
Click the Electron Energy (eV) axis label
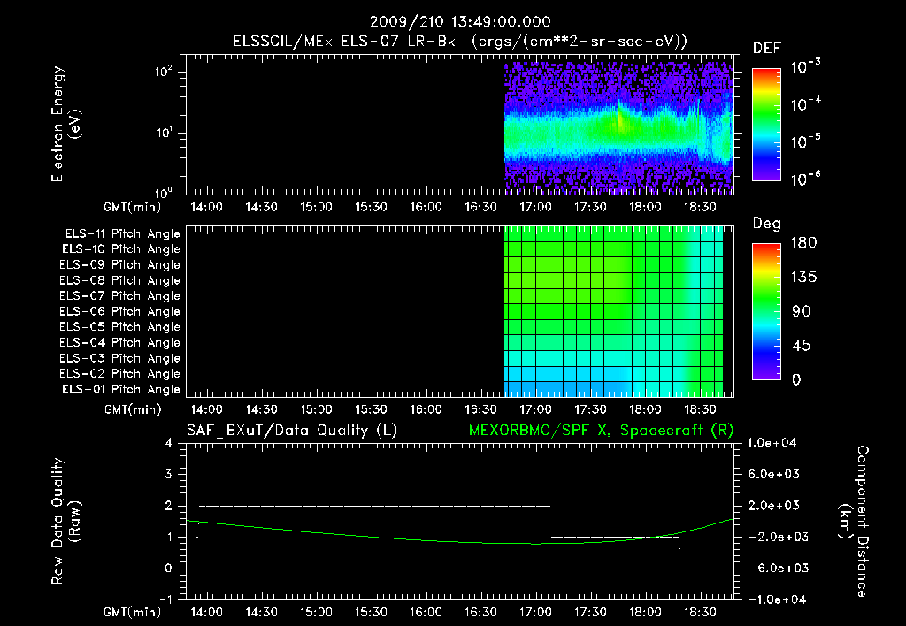click(65, 124)
